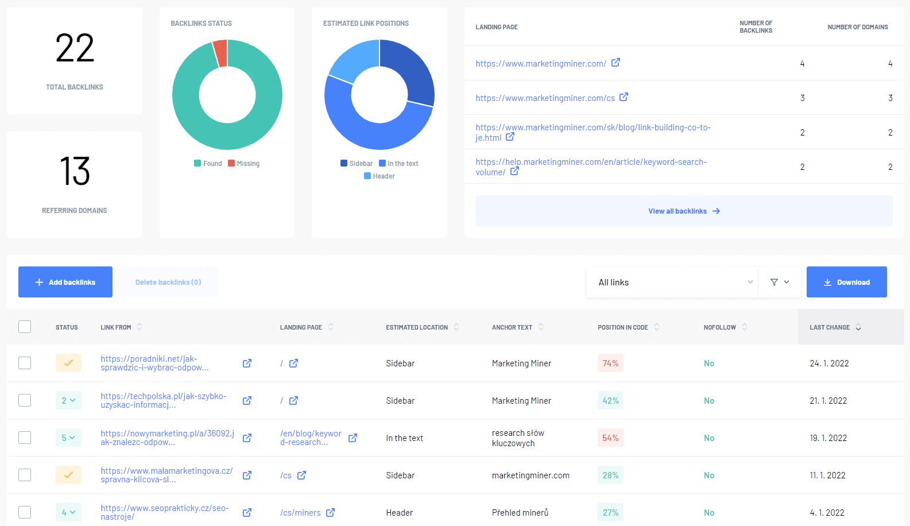The height and width of the screenshot is (526, 910).
Task: Open /cs/miners landing page link
Action: [x=300, y=513]
